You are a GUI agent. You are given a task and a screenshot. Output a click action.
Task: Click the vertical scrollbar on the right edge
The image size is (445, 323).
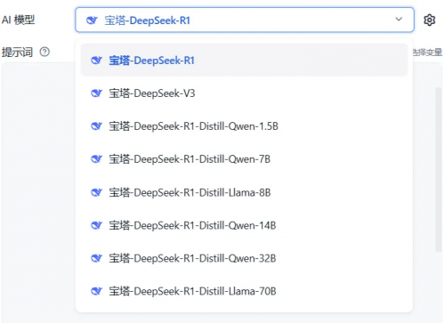[x=438, y=170]
